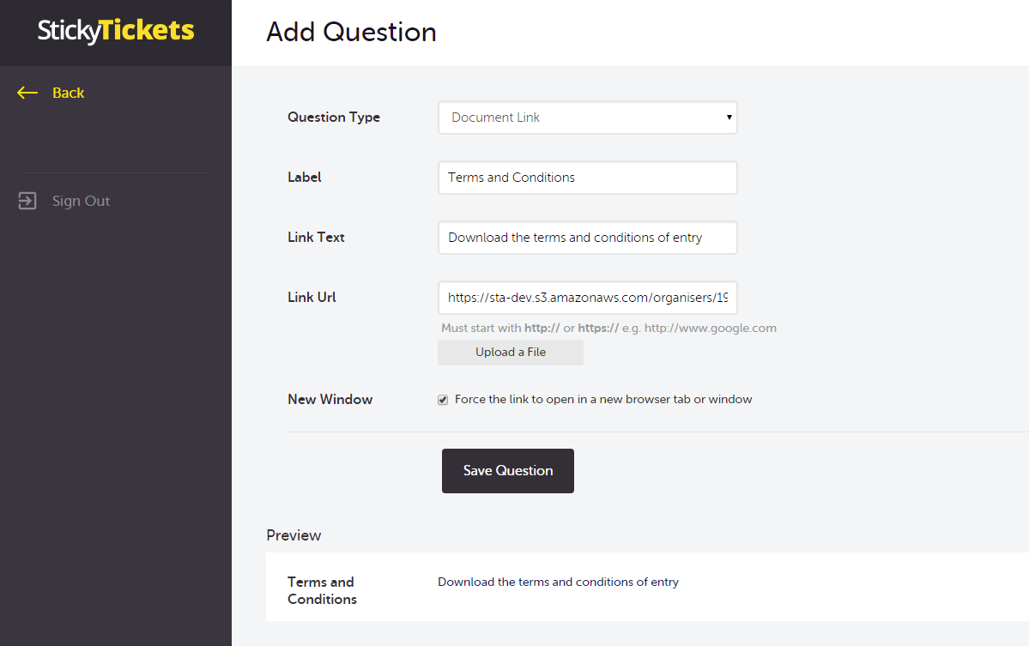Select the amazonaws URL text in Link Url
The height and width of the screenshot is (646, 1029).
(587, 297)
